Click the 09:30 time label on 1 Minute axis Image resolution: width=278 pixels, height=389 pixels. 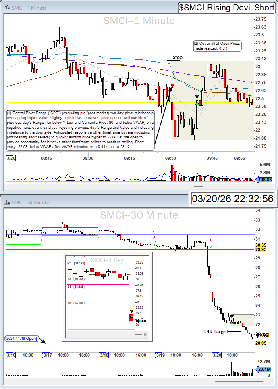coord(171,158)
